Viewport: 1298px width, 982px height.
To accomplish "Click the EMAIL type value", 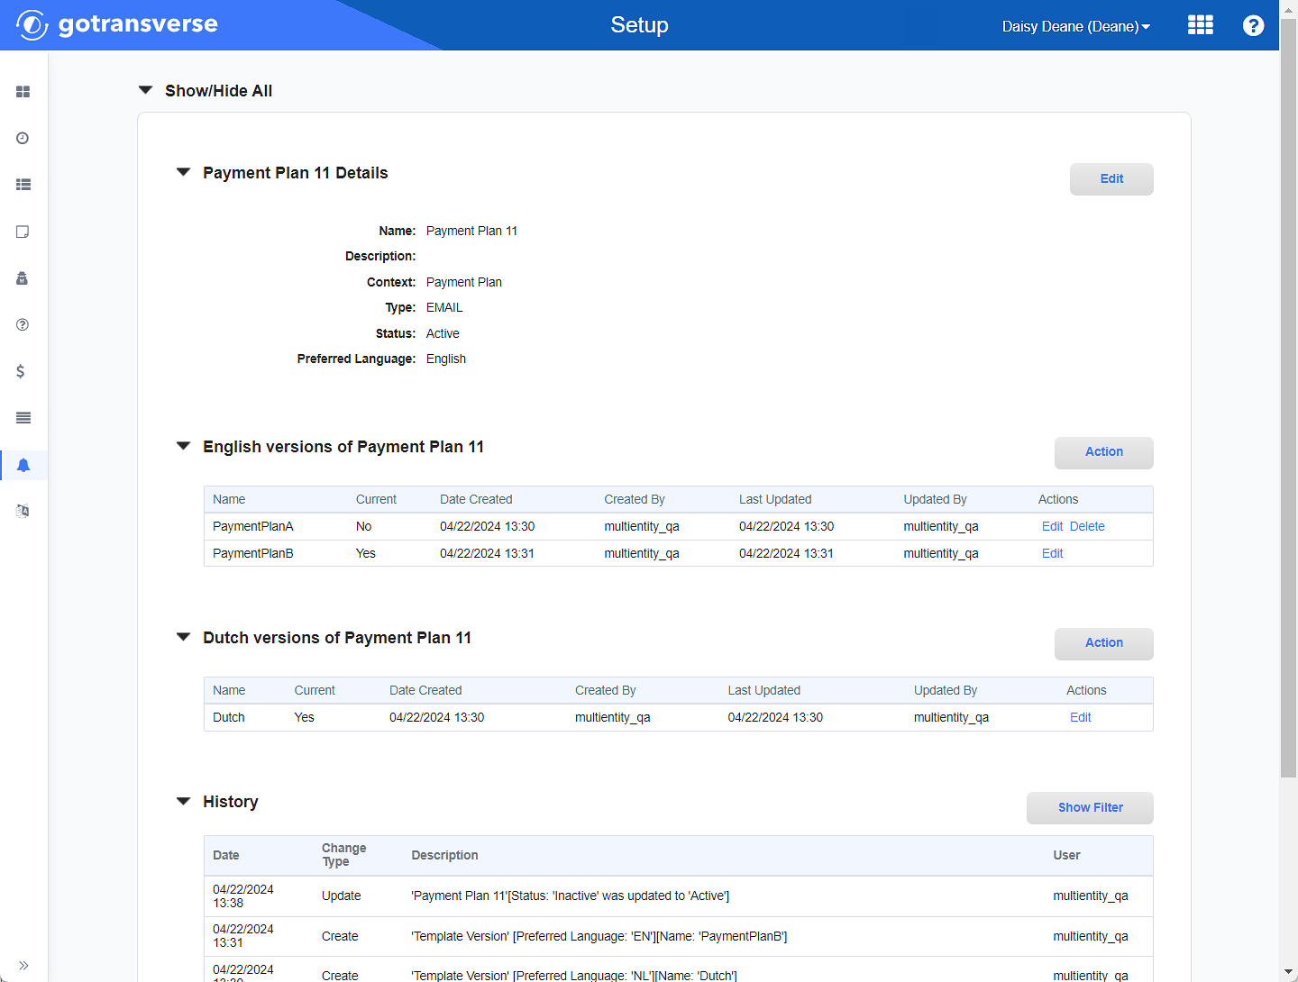I will [444, 307].
